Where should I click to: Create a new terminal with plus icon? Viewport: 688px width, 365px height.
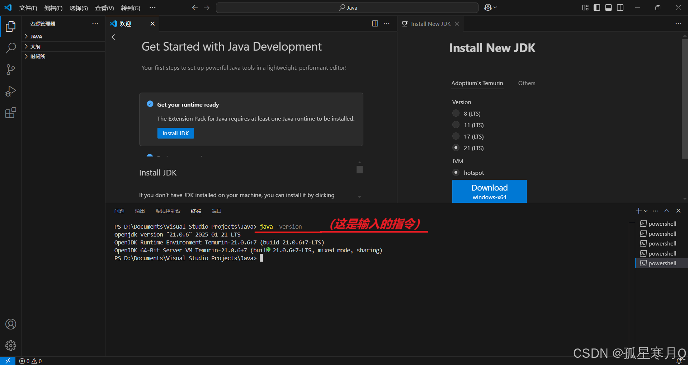pyautogui.click(x=638, y=211)
